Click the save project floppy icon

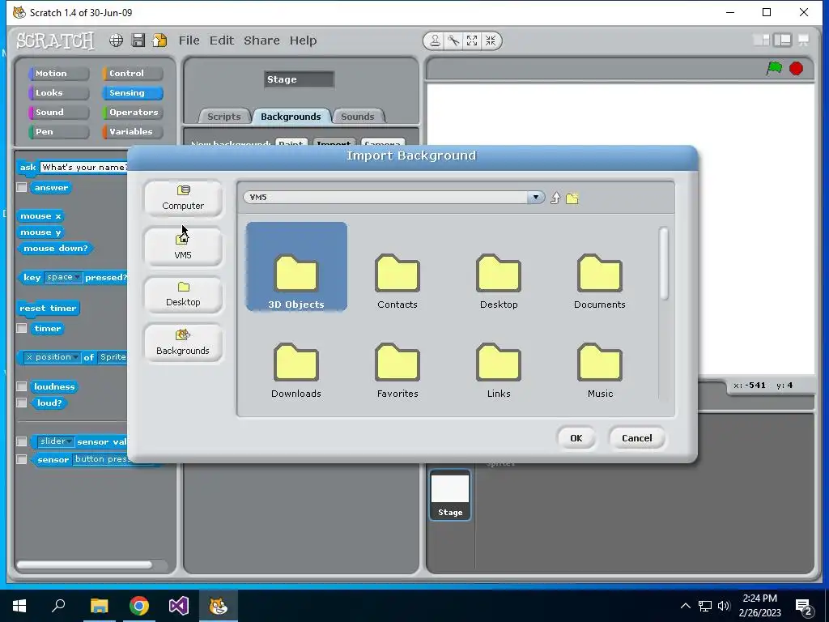138,40
